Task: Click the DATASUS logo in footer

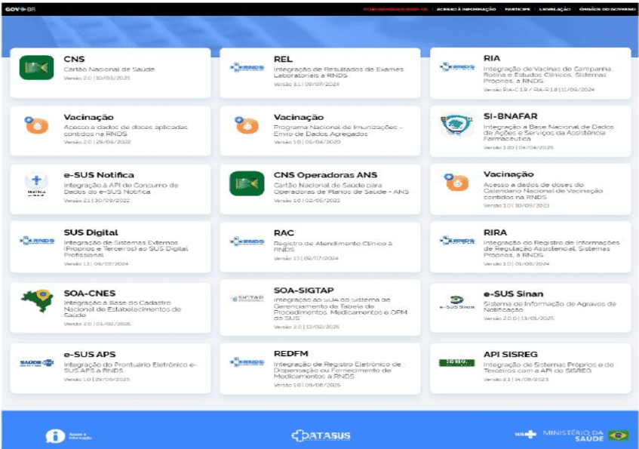Action: coord(321,435)
